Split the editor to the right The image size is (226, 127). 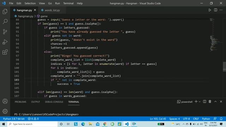pos(216,10)
